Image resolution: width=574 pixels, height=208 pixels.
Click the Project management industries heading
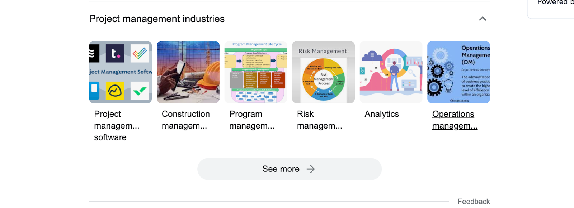157,19
